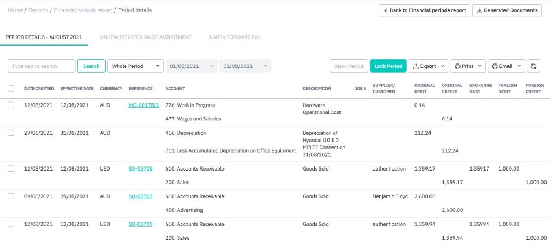Screen dimensions: 550x246
Task: Open the Print dropdown menu
Action: (467, 66)
